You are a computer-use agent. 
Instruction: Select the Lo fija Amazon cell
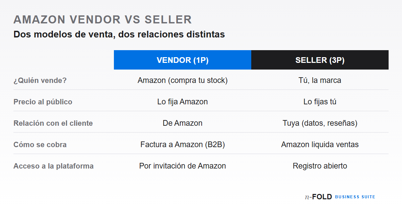[x=183, y=102]
